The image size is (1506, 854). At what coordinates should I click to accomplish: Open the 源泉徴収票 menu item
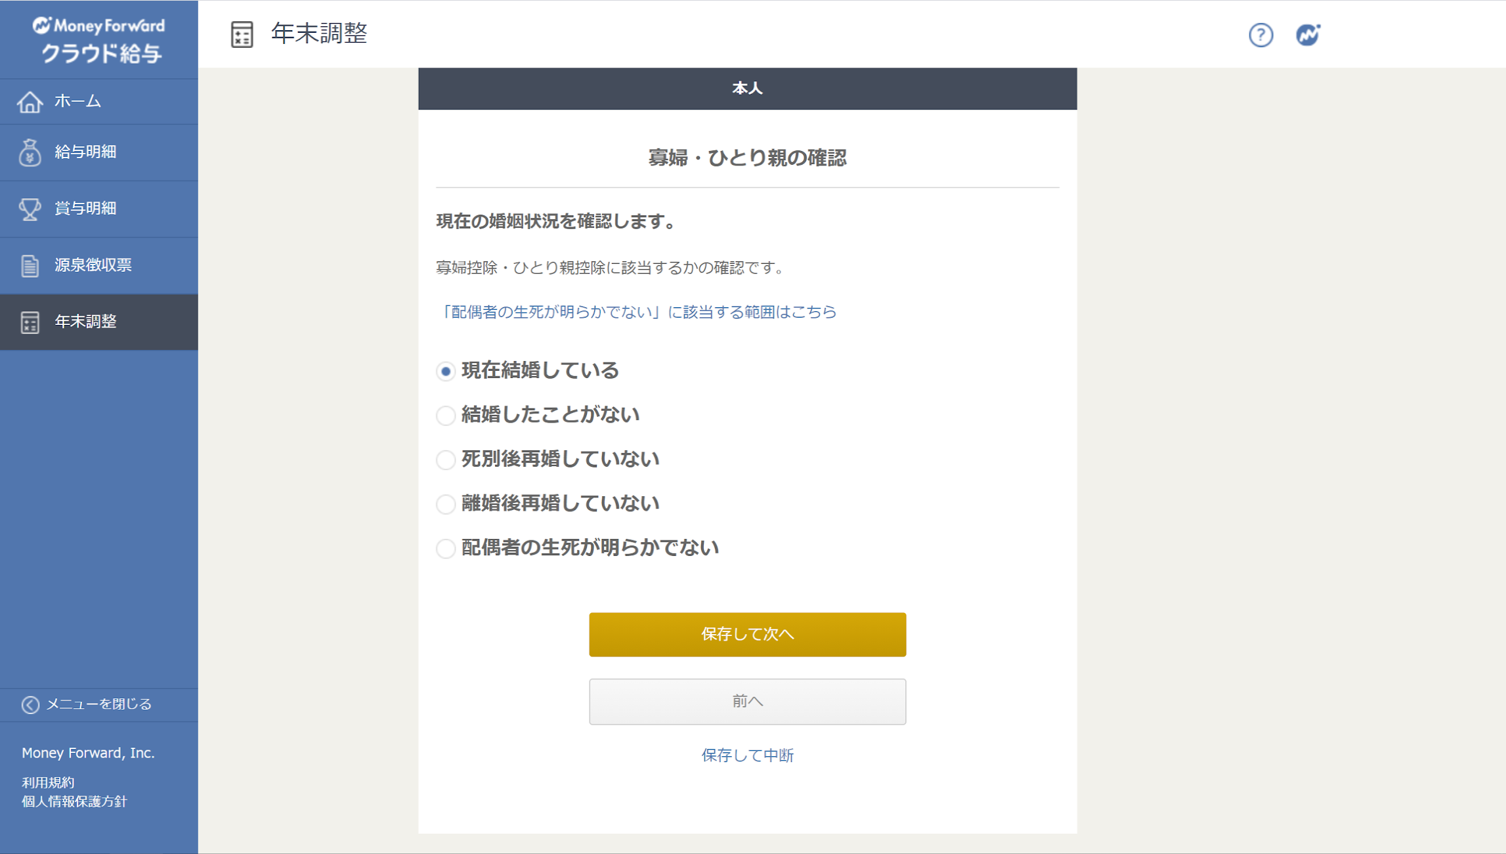point(99,265)
